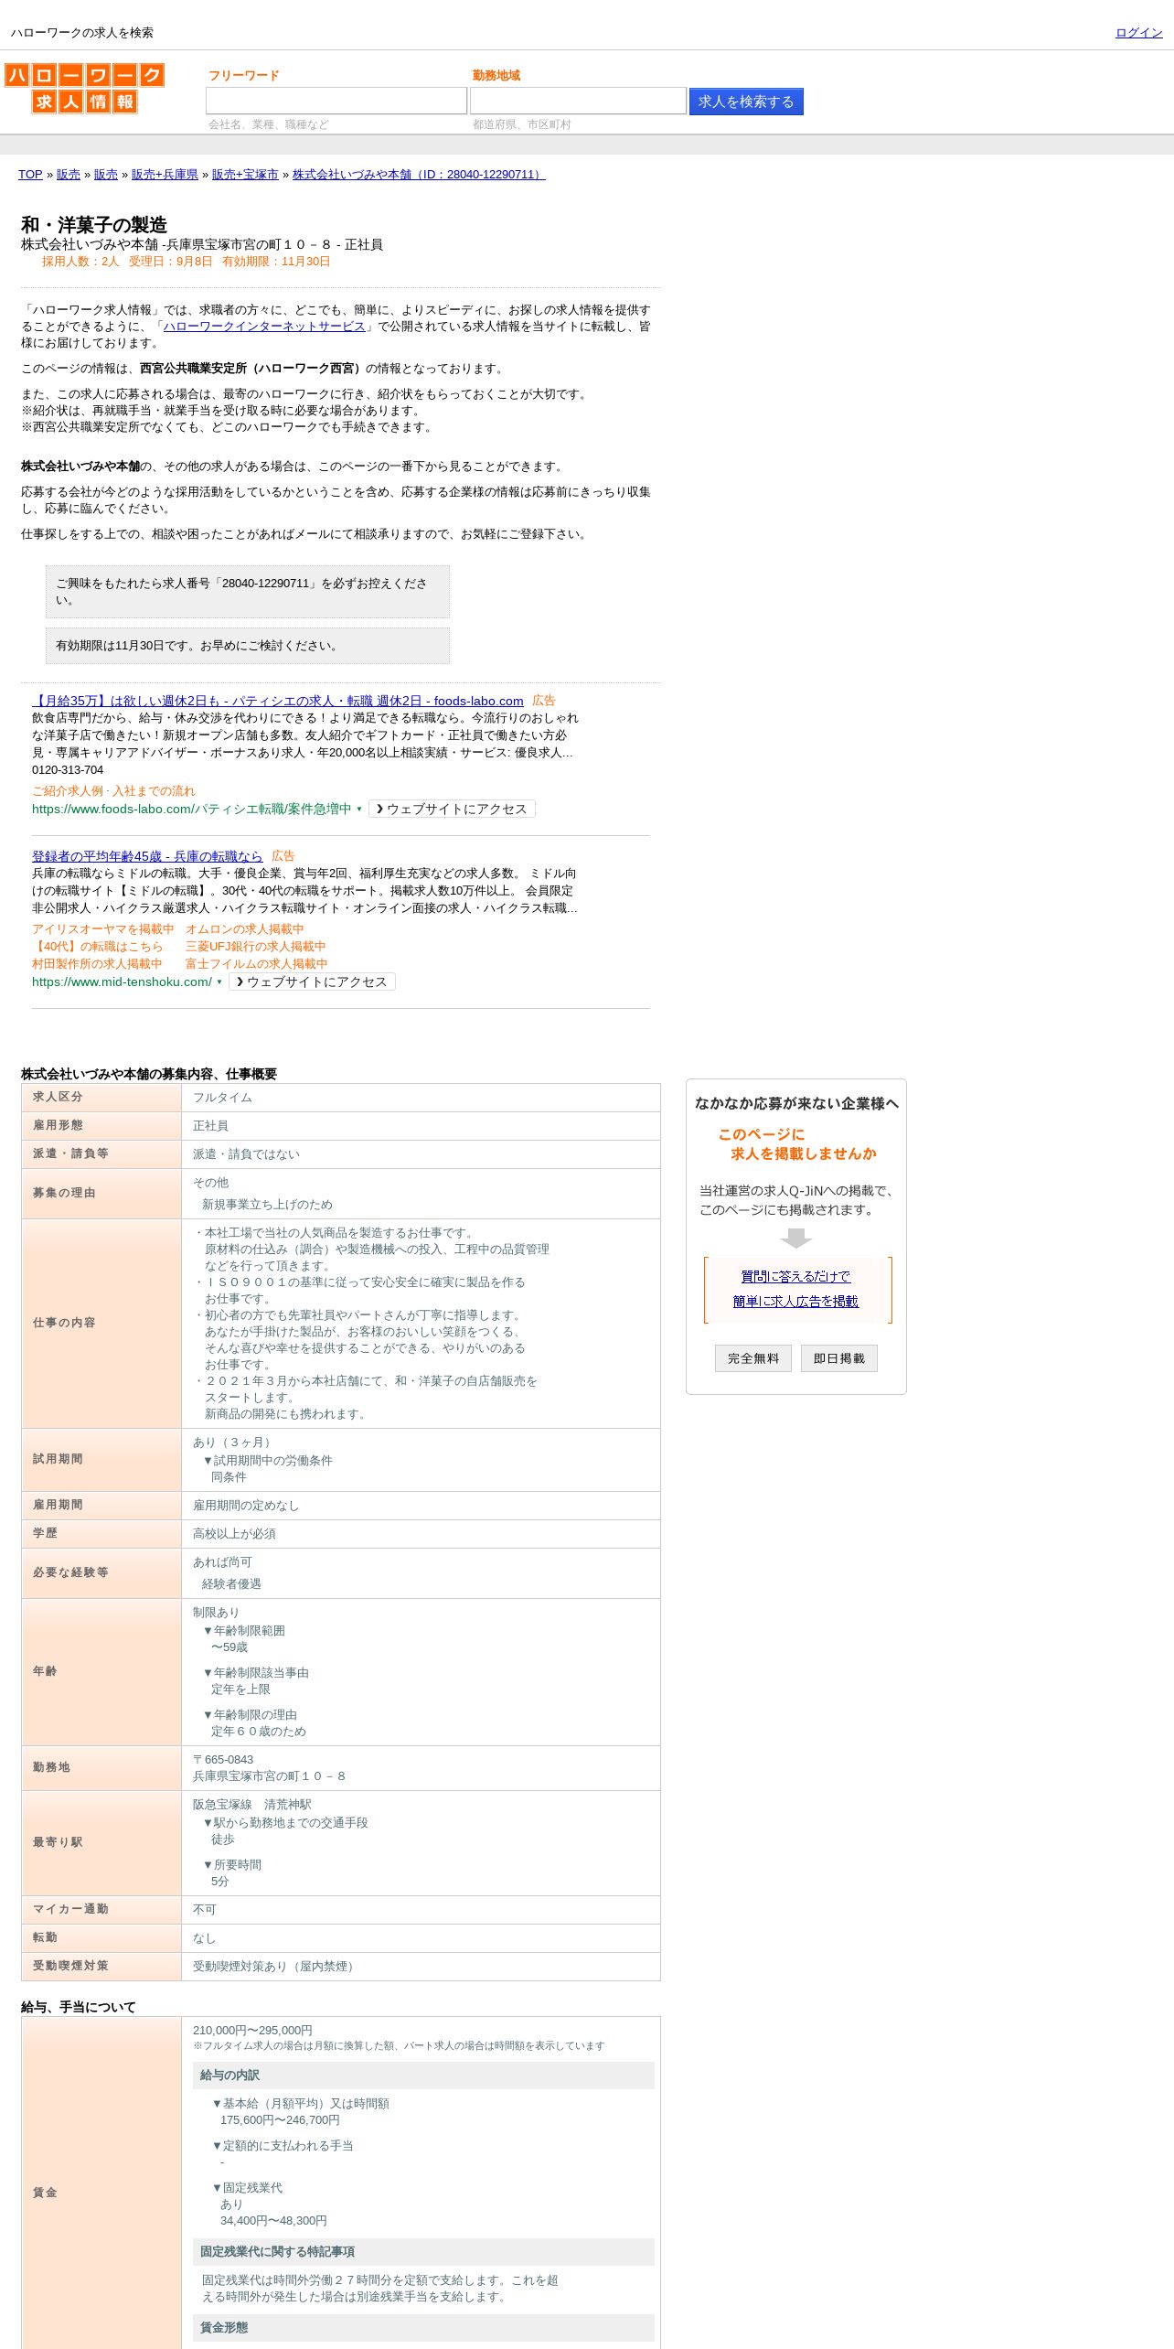Click the マイカー通勤 不可 value
The height and width of the screenshot is (2349, 1174).
pos(205,1910)
